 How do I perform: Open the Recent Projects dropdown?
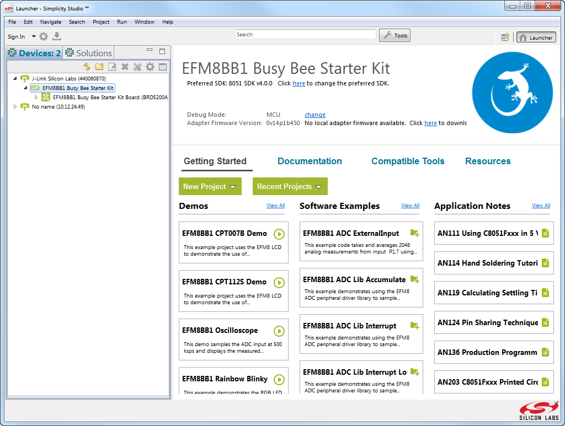click(290, 187)
